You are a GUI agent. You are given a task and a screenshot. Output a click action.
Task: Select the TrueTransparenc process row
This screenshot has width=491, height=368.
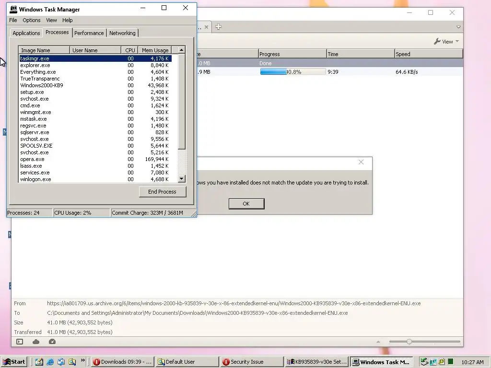pos(95,79)
